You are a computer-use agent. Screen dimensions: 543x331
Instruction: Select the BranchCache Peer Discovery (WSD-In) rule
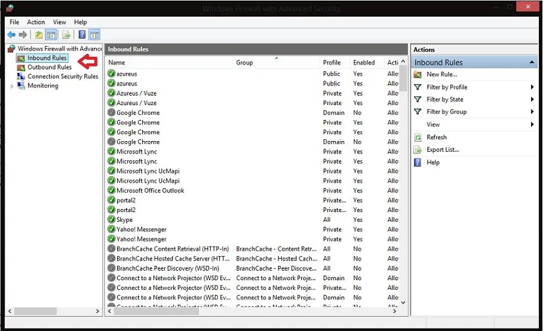[x=168, y=268]
